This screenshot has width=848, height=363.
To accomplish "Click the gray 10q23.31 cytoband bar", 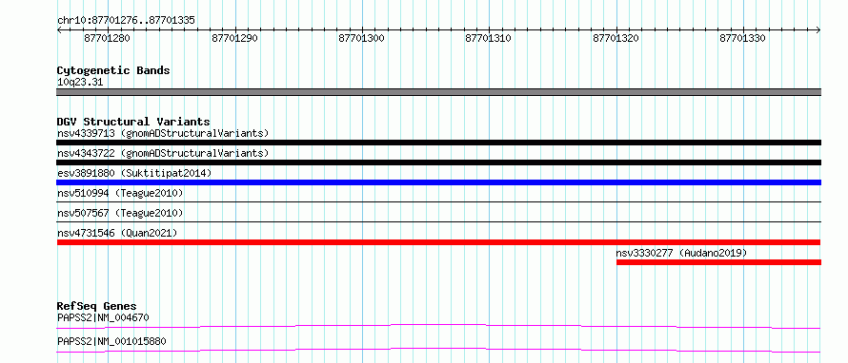I will [438, 92].
